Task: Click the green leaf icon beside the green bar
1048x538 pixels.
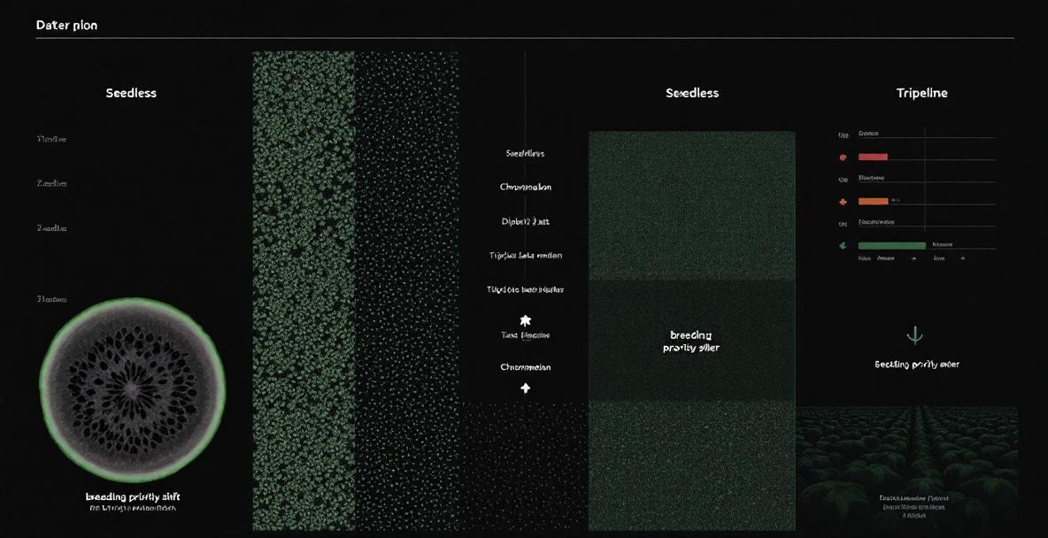Action: (x=843, y=245)
